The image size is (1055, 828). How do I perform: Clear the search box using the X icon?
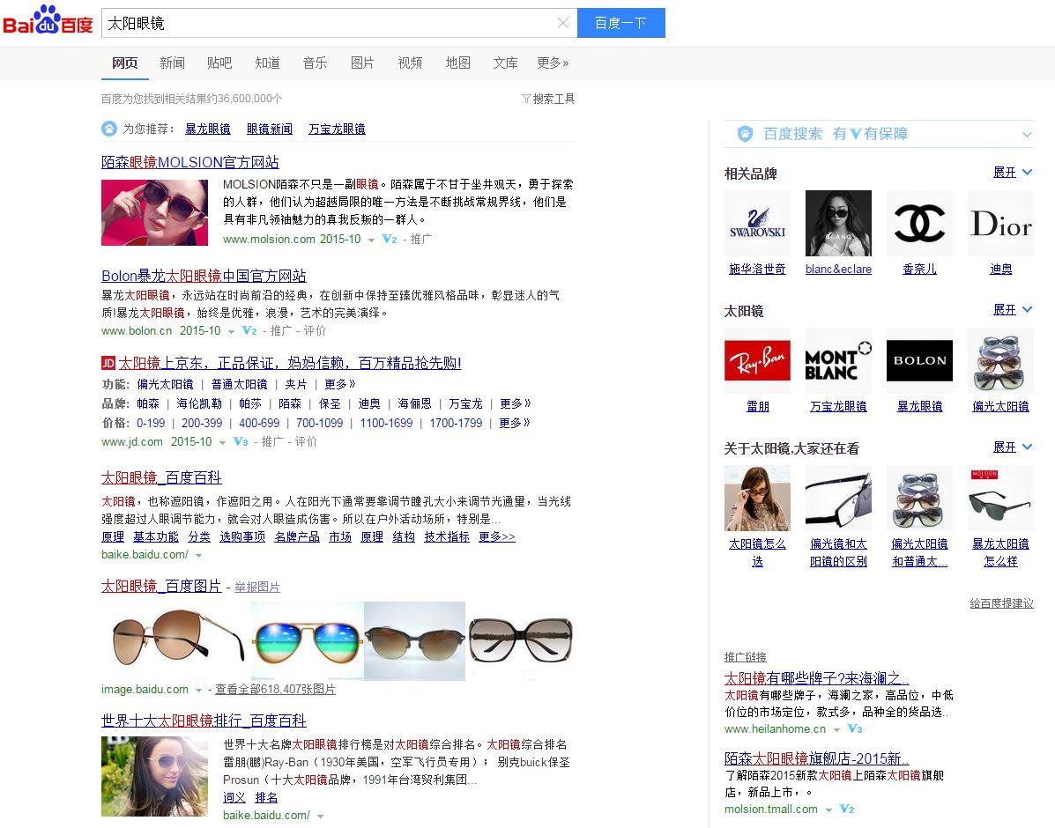[x=563, y=23]
